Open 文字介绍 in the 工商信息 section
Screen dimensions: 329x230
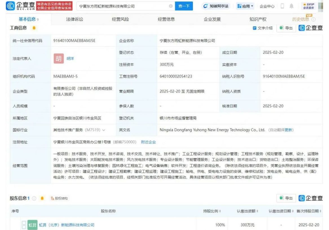pos(263,28)
